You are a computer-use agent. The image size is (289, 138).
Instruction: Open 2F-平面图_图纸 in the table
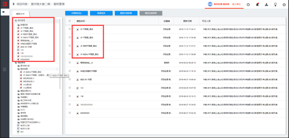(x=87, y=29)
